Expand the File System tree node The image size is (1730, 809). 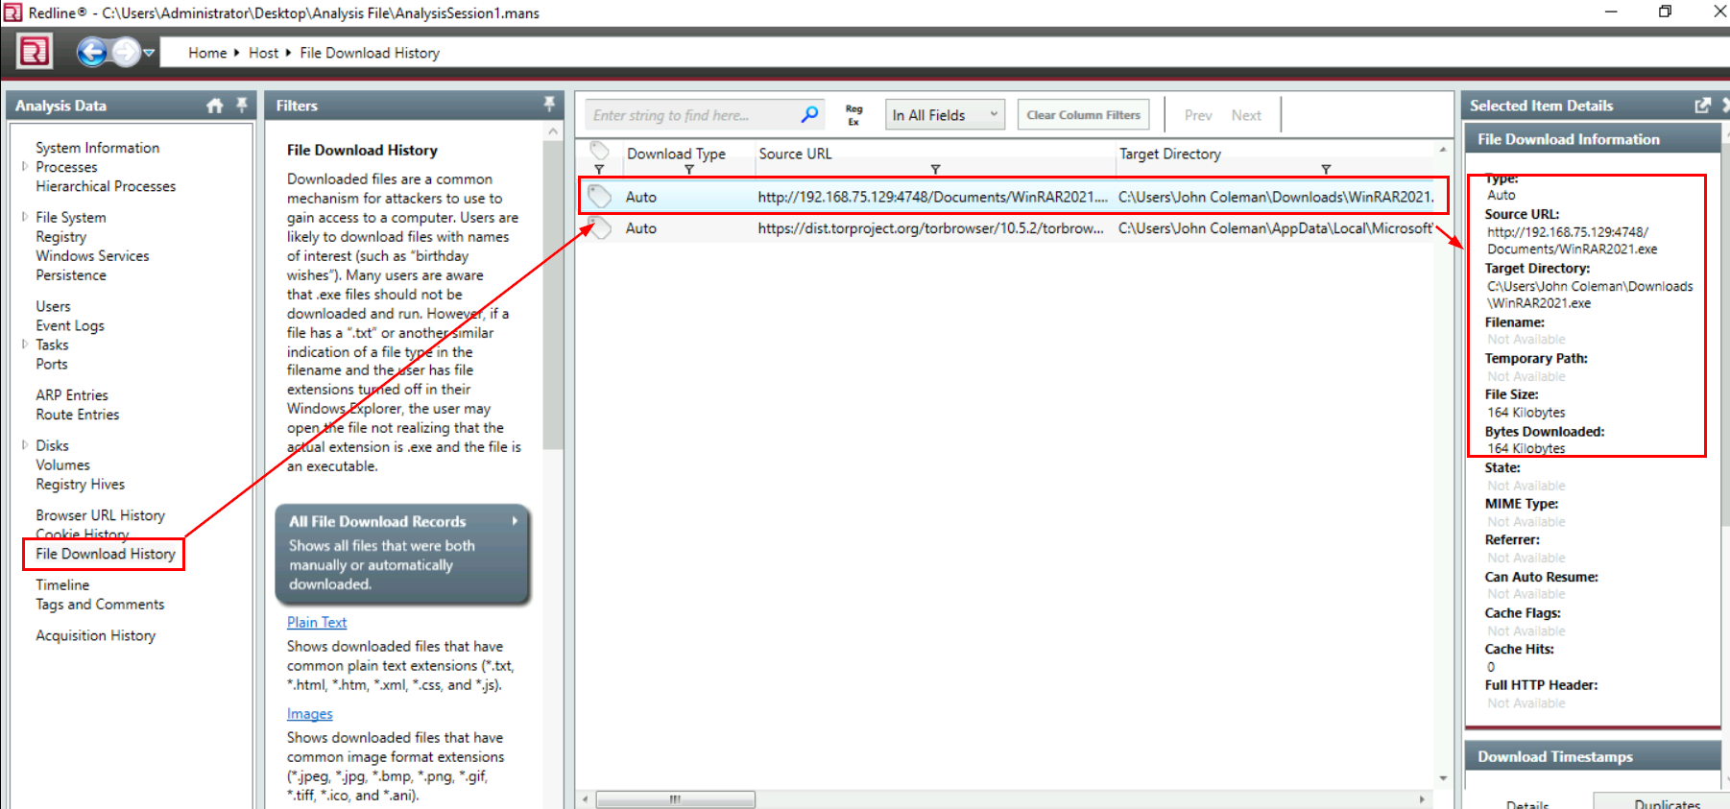(25, 217)
